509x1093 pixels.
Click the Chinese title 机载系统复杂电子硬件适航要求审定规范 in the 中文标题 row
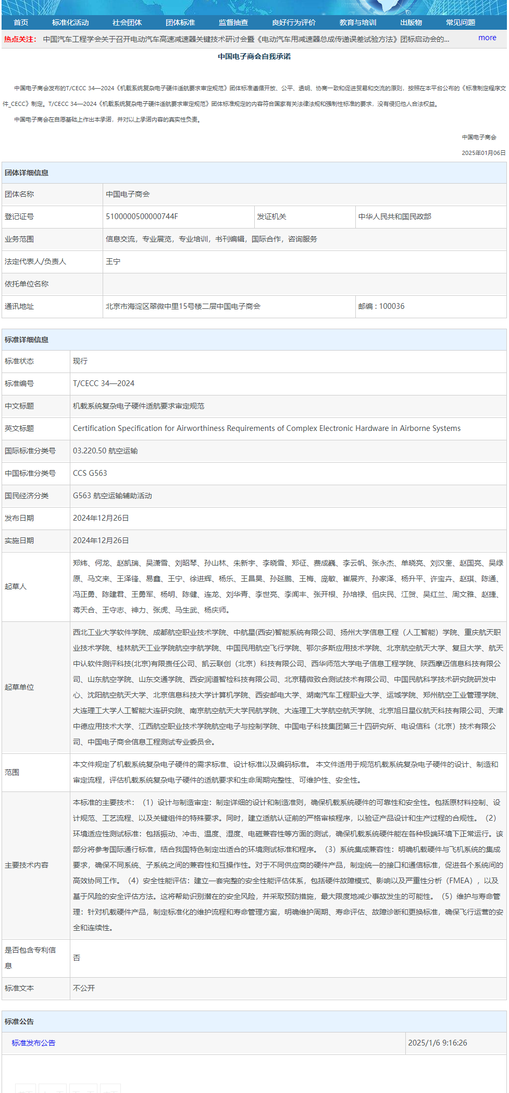(x=139, y=406)
